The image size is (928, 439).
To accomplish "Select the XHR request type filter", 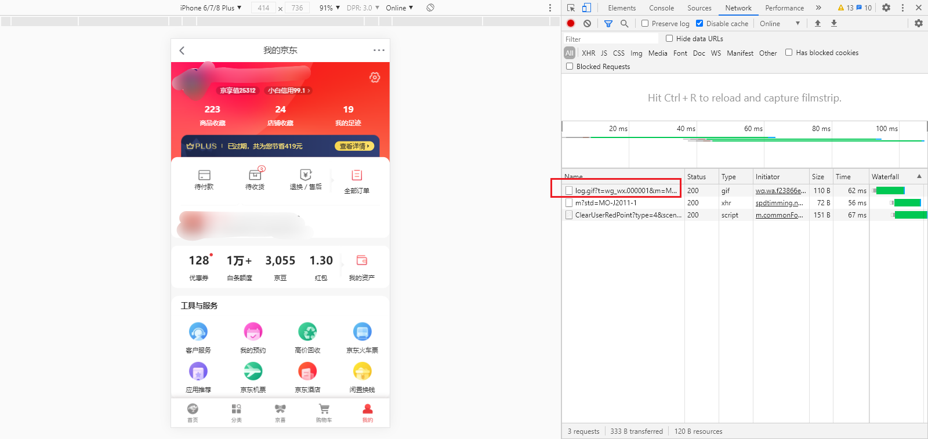I will pos(588,53).
